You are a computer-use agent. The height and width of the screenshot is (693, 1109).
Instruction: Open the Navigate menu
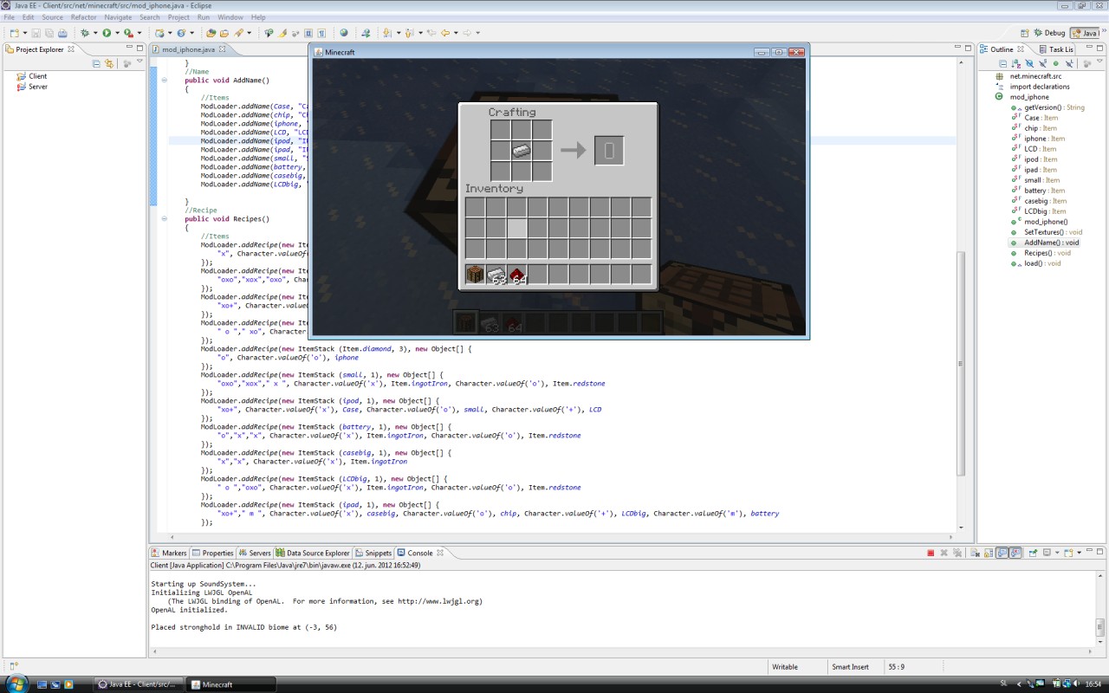118,17
